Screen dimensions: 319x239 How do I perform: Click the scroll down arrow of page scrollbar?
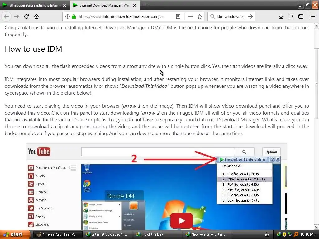tap(317, 227)
